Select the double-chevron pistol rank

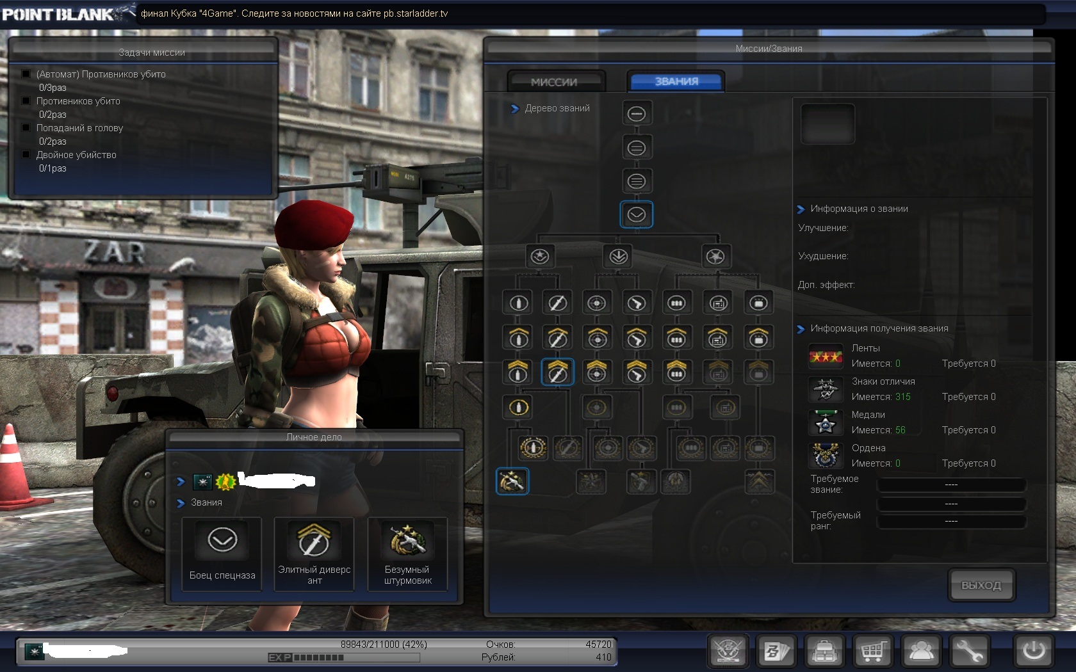[x=636, y=372]
